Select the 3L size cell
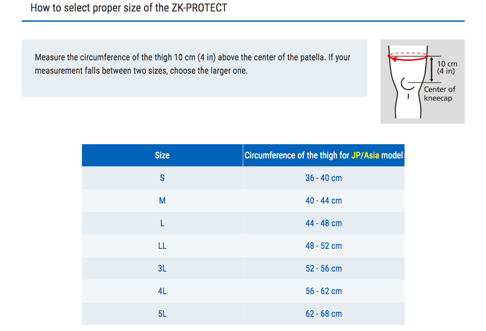Viewport: 486px width, 331px height. pos(162,268)
